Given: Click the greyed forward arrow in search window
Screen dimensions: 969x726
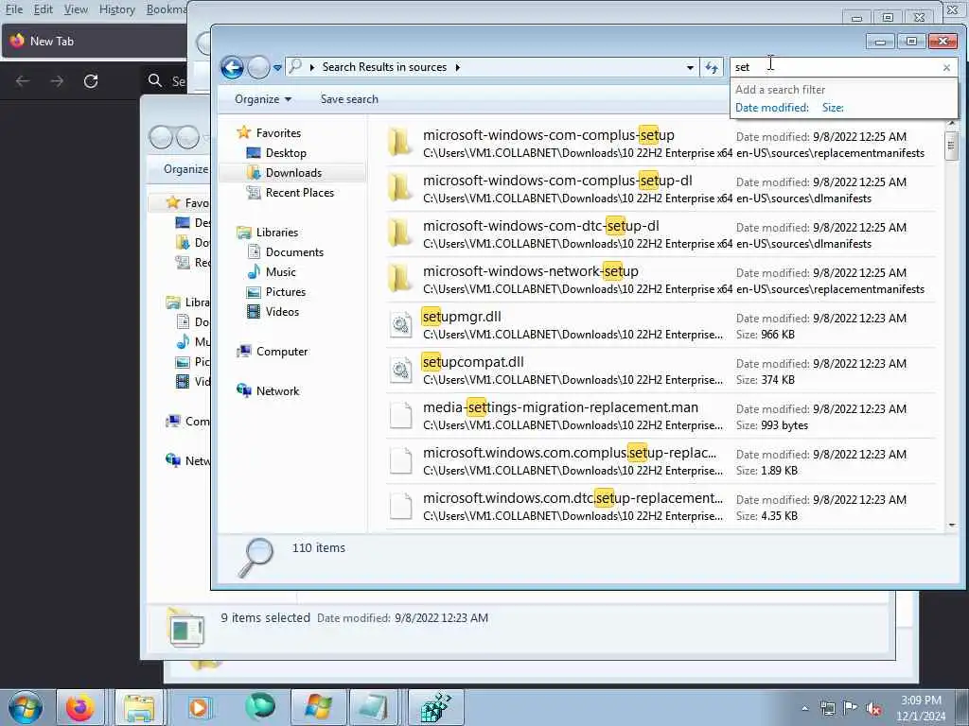Looking at the screenshot, I should tap(258, 67).
